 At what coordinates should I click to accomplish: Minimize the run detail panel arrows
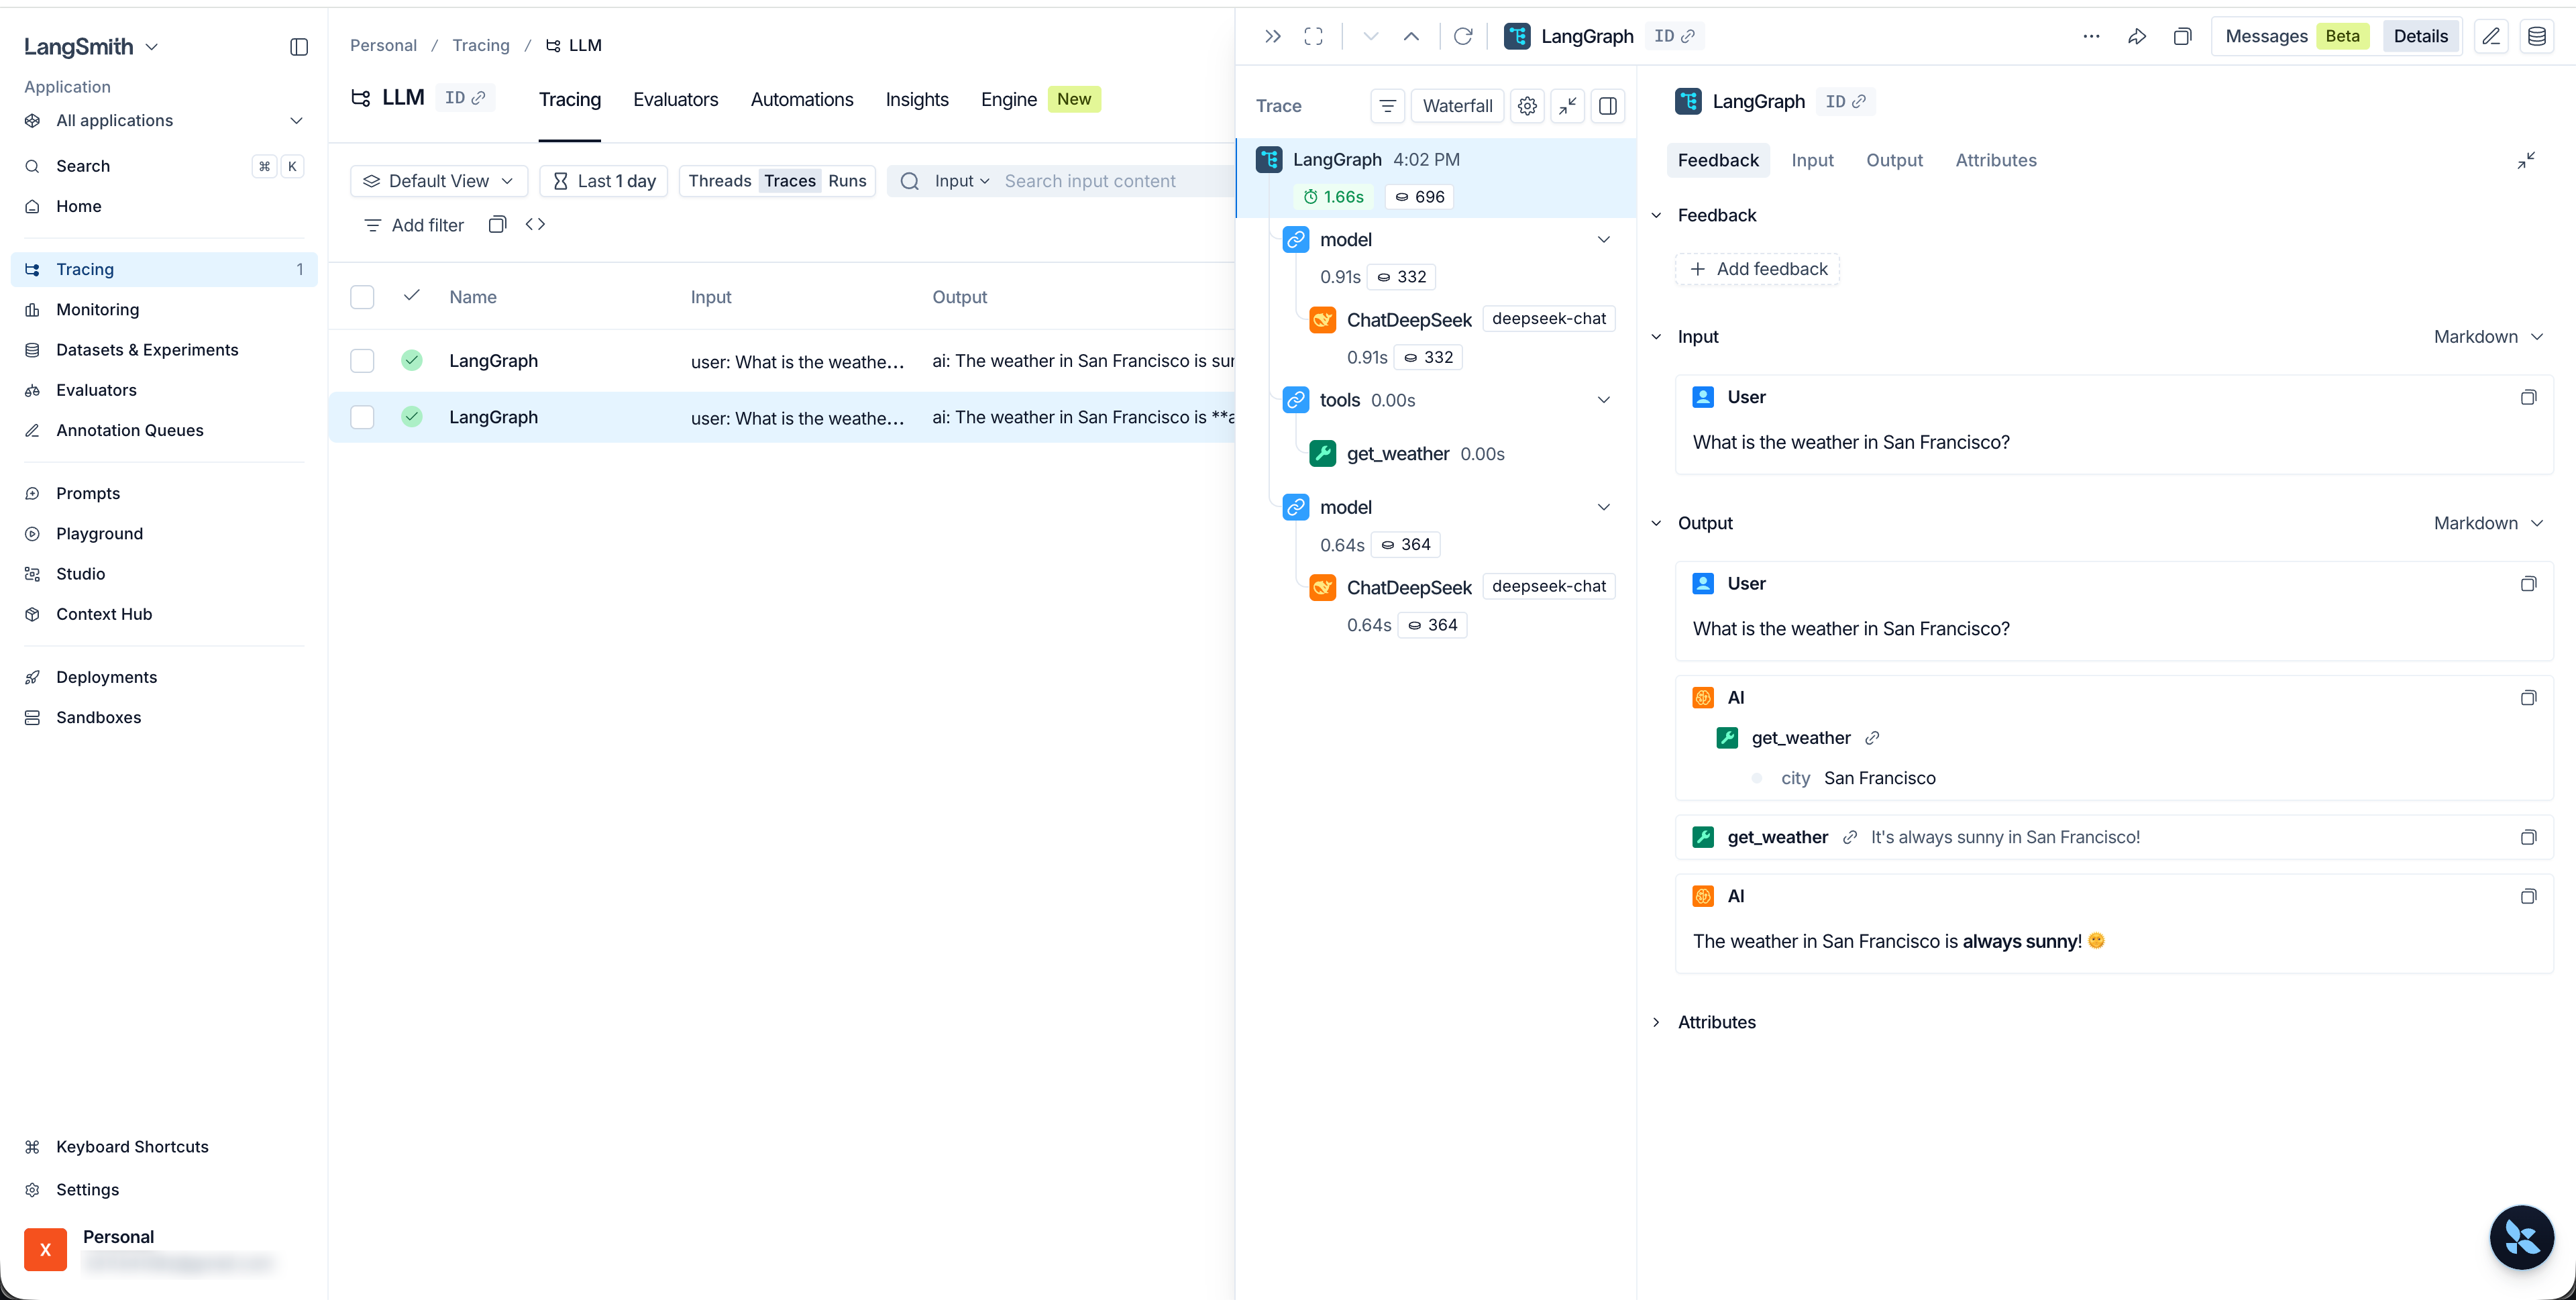[x=2526, y=160]
